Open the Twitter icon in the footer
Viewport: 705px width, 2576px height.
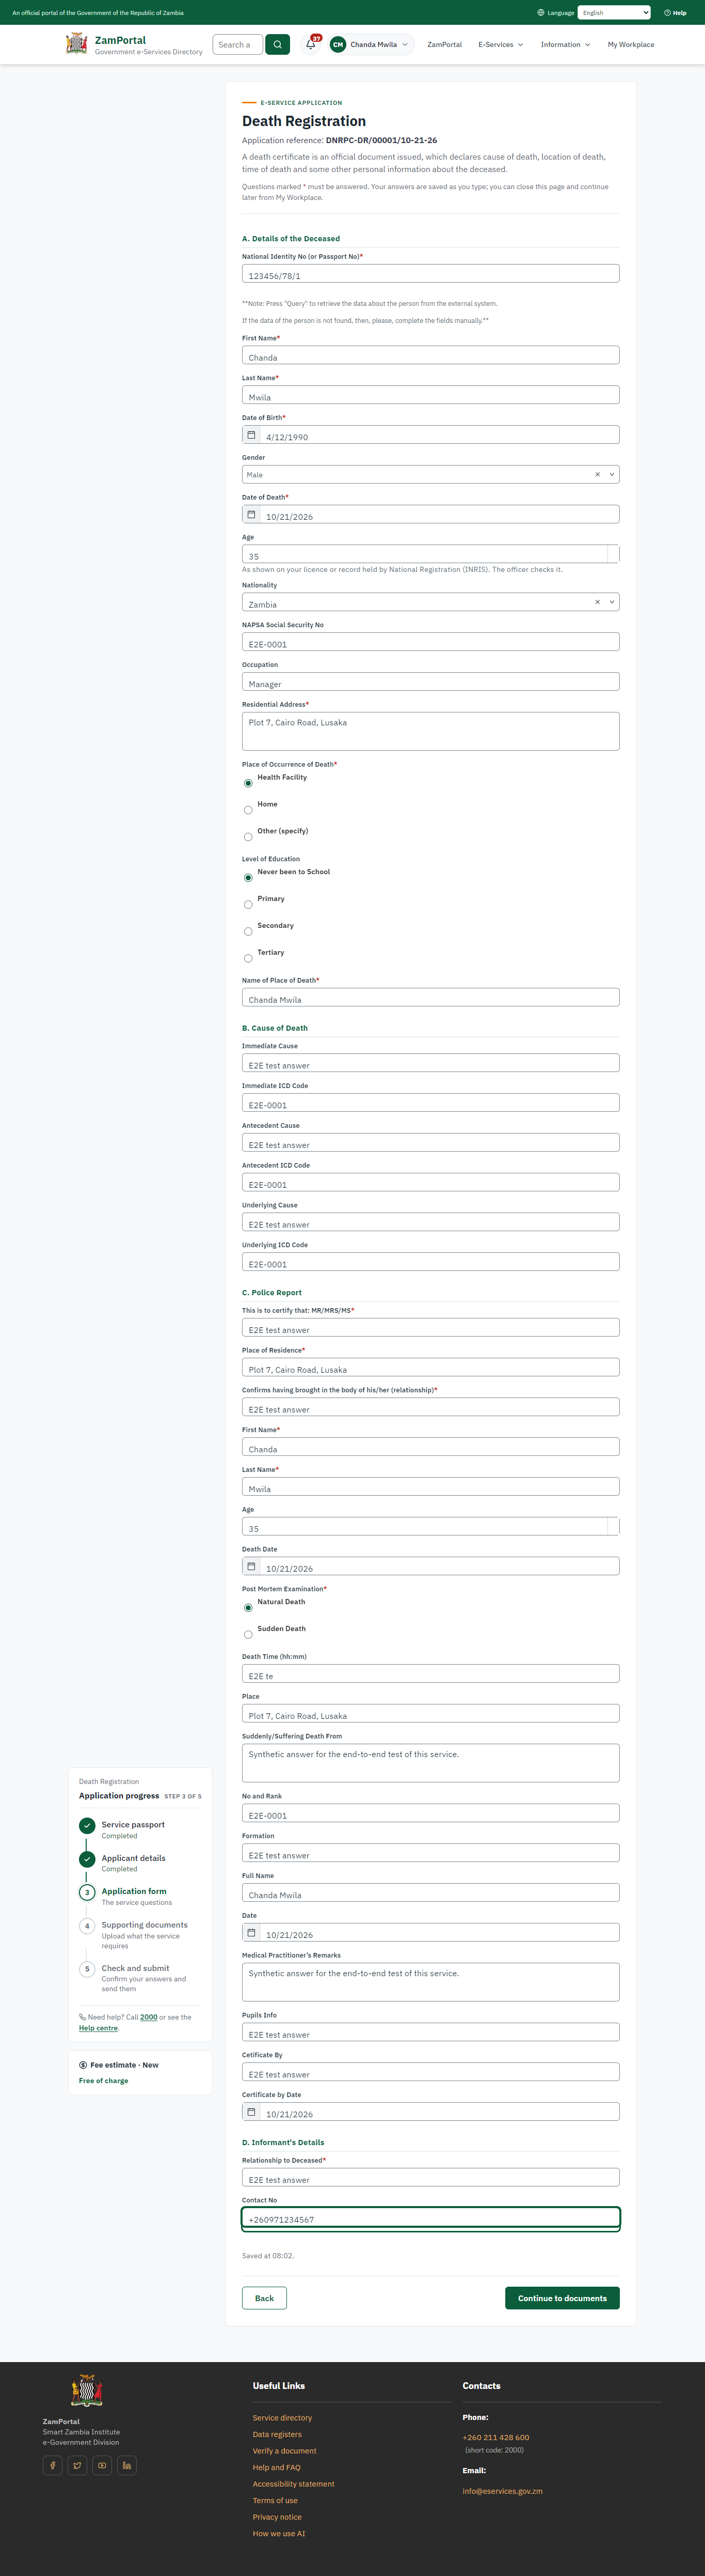tap(77, 2465)
